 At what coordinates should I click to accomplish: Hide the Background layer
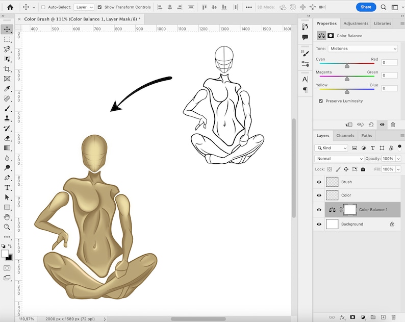[319, 224]
